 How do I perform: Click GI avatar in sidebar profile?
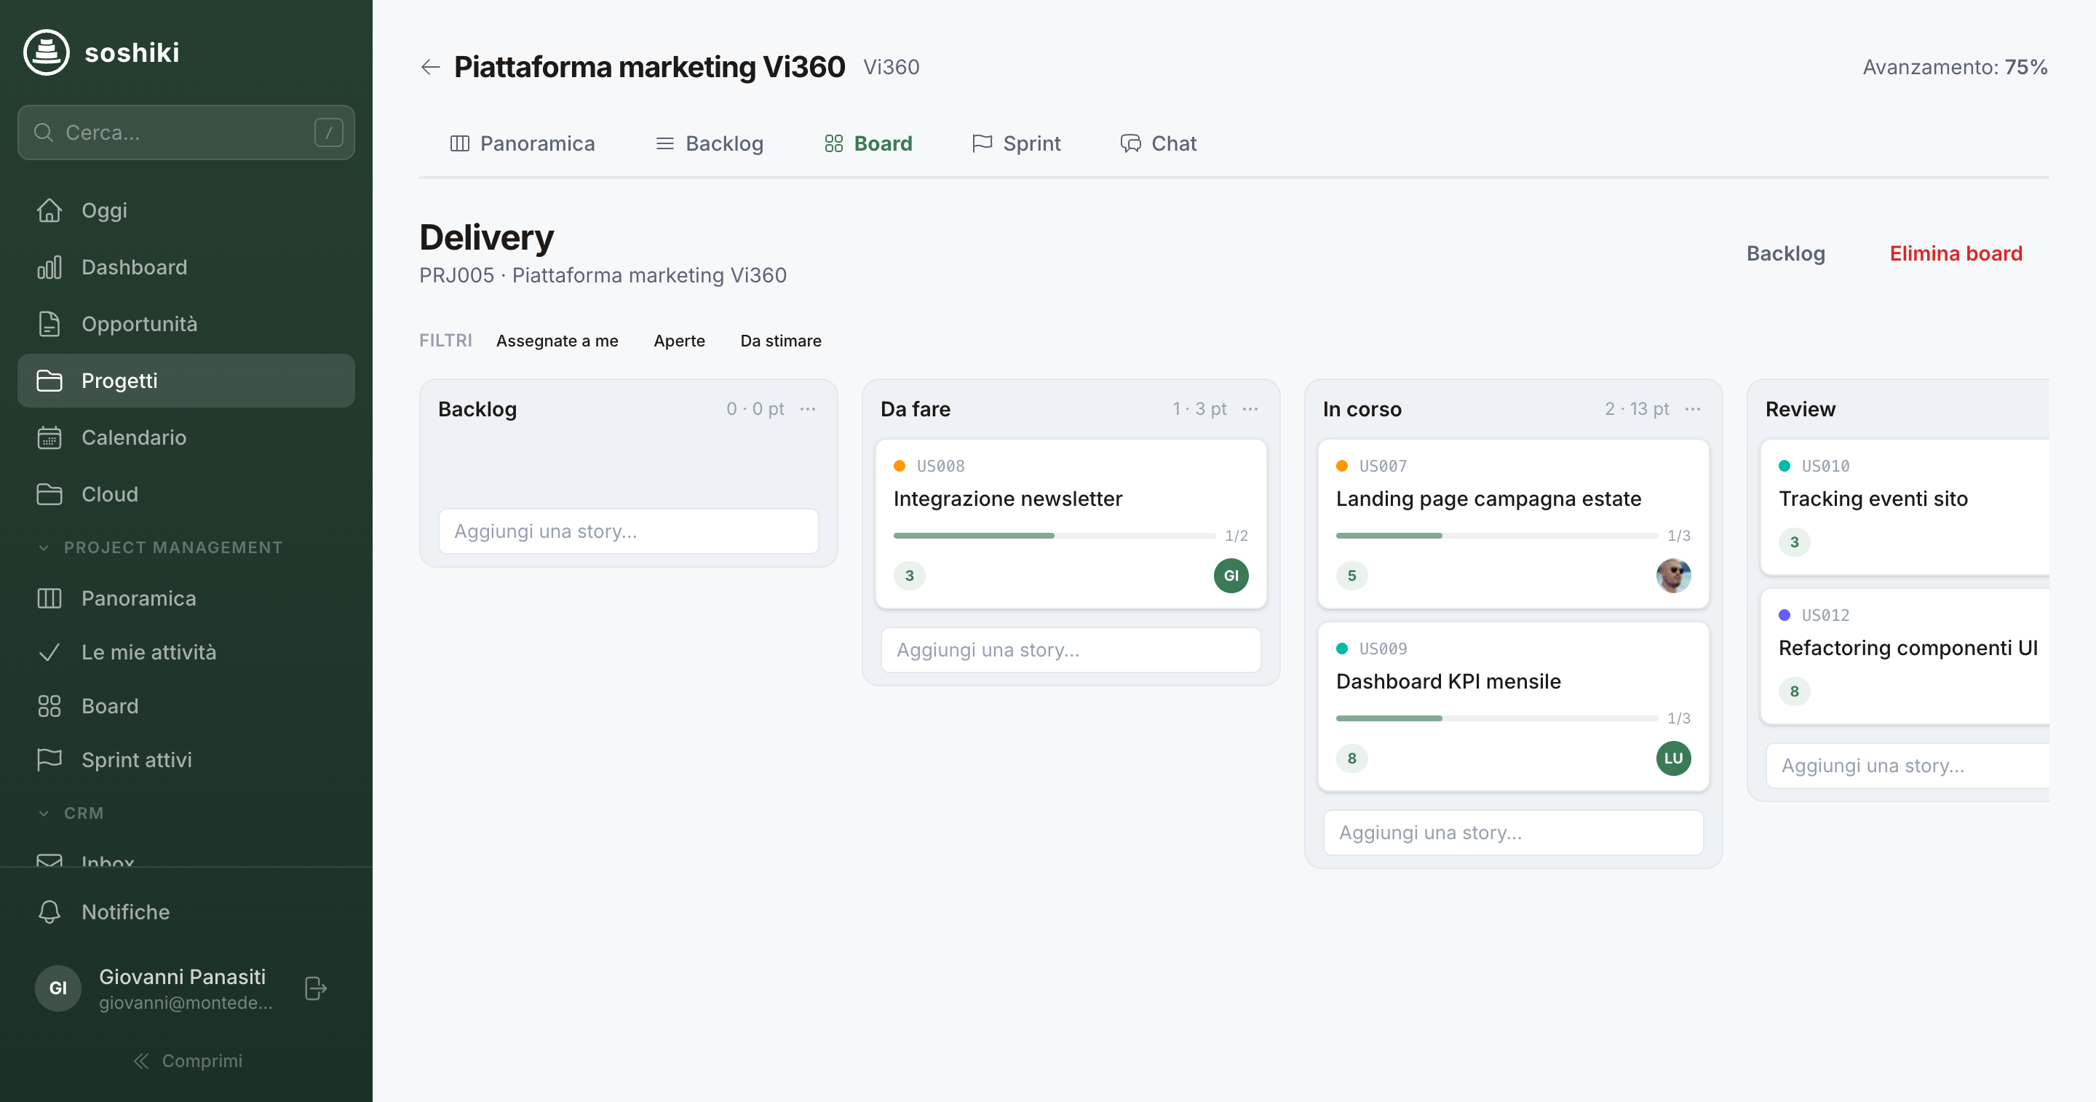(x=57, y=988)
